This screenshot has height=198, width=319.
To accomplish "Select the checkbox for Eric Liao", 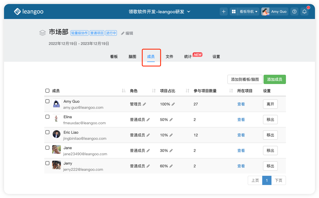I will pyautogui.click(x=47, y=132).
